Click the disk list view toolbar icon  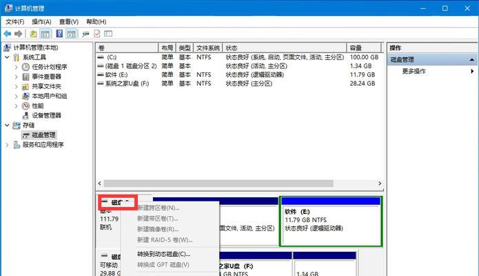pyautogui.click(x=108, y=34)
